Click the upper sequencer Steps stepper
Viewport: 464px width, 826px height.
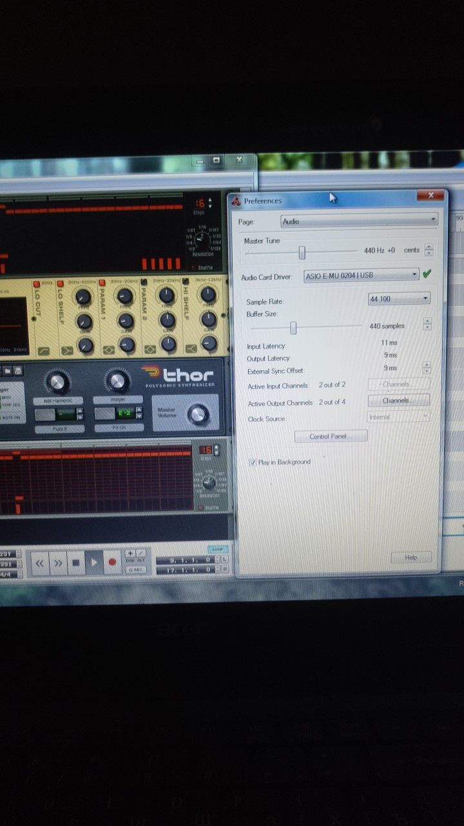pyautogui.click(x=210, y=203)
